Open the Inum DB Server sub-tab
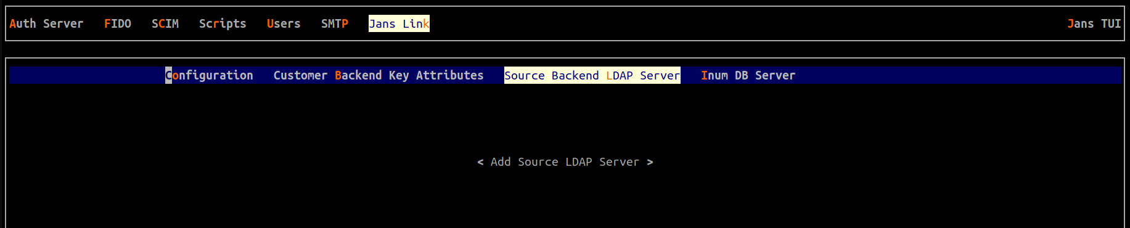Screen dimensions: 1130x228 point(748,75)
